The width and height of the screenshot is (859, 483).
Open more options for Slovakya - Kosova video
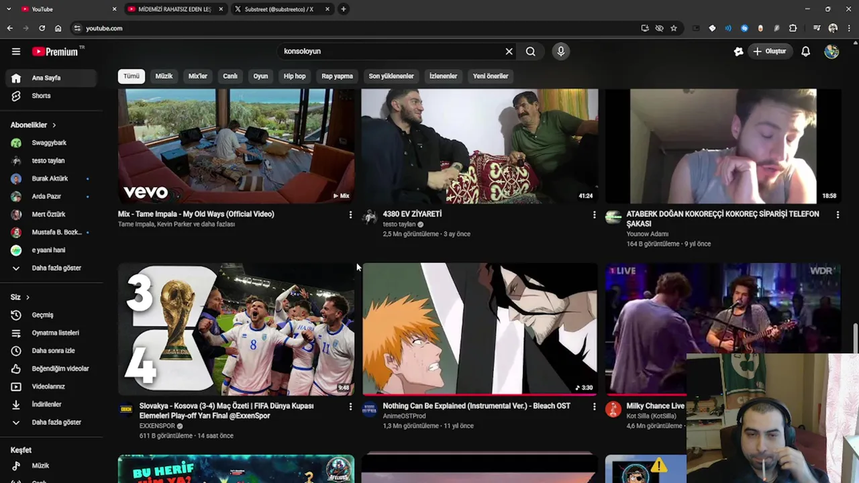click(350, 407)
